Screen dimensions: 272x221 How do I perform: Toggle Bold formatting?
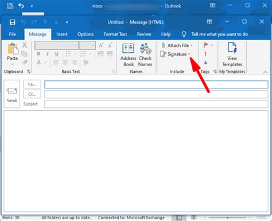click(38, 54)
